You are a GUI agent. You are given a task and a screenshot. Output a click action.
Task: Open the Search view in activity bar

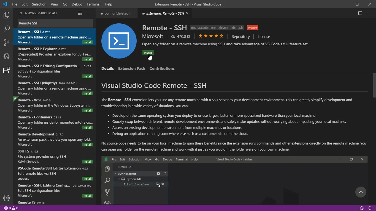[7, 29]
